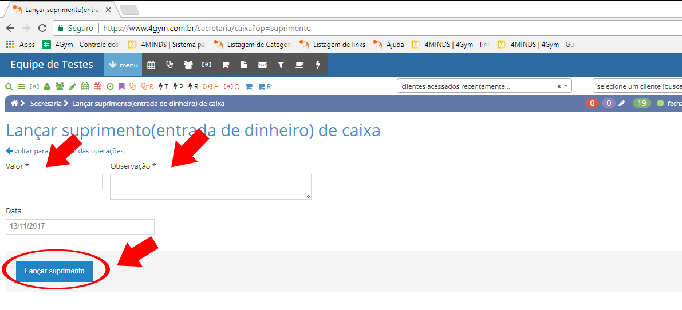The image size is (682, 310).
Task: Click the green magnifier search icon
Action: coord(9,87)
